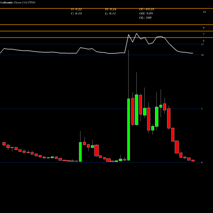Click the "OH: 9.09" reading
Screen dimensions: 213x213
(x=146, y=14)
